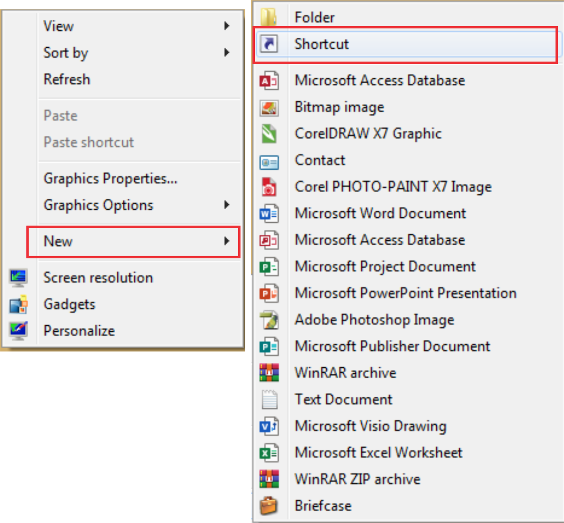The width and height of the screenshot is (564, 523).
Task: Expand the View submenu arrow
Action: tap(227, 25)
